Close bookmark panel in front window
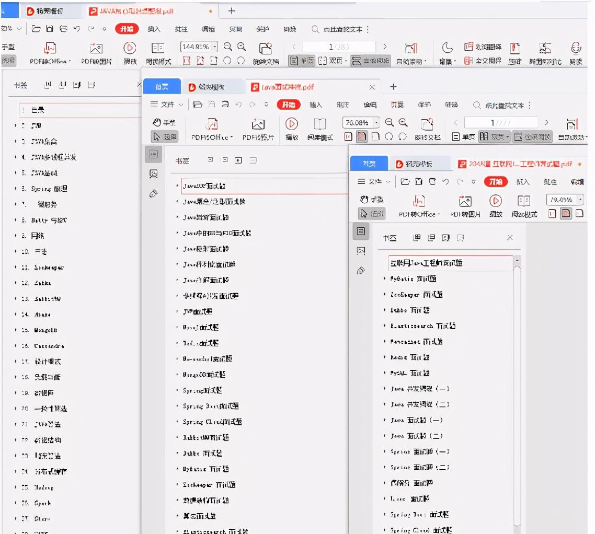Image resolution: width=595 pixels, height=534 pixels. pos(510,237)
